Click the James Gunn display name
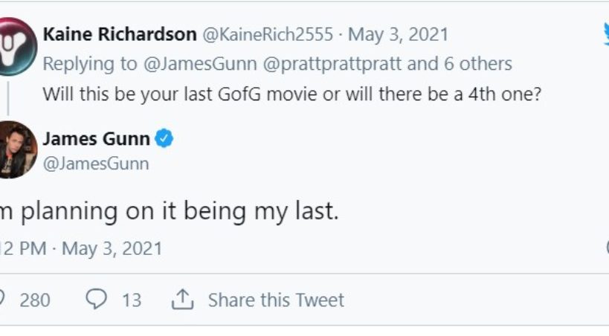Viewport: 609px width, 336px height. pos(97,138)
